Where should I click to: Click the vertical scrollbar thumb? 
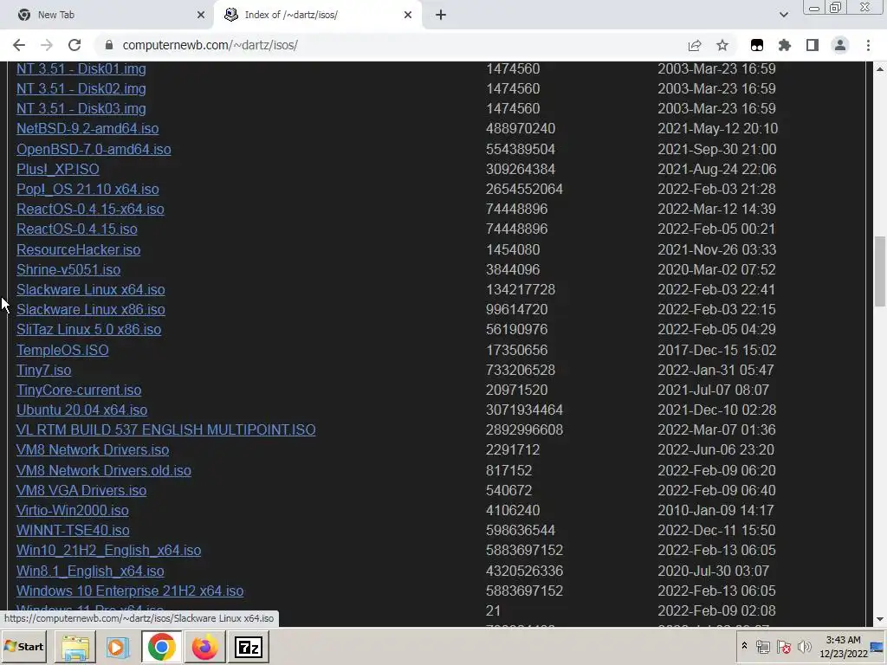click(x=880, y=271)
